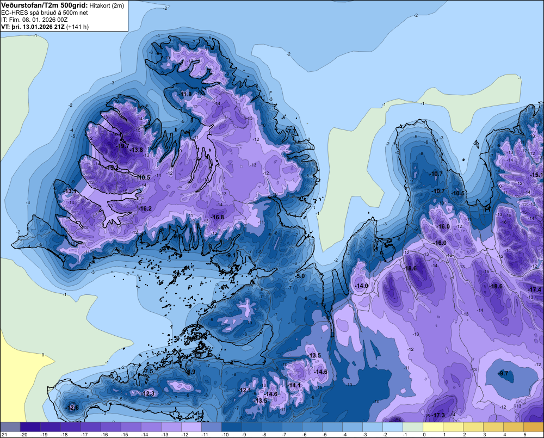Click the pale yellow swatch above 0
Screen dimensions: 544x438
pyautogui.click(x=433, y=427)
